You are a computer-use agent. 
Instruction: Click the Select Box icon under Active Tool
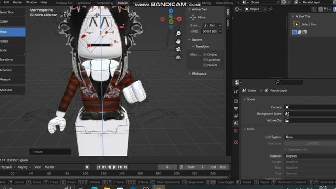pyautogui.click(x=296, y=24)
